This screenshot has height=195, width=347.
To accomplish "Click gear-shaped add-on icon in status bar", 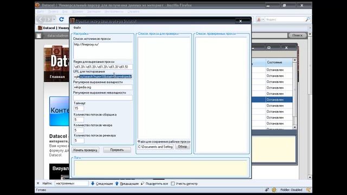I will coord(274,190).
